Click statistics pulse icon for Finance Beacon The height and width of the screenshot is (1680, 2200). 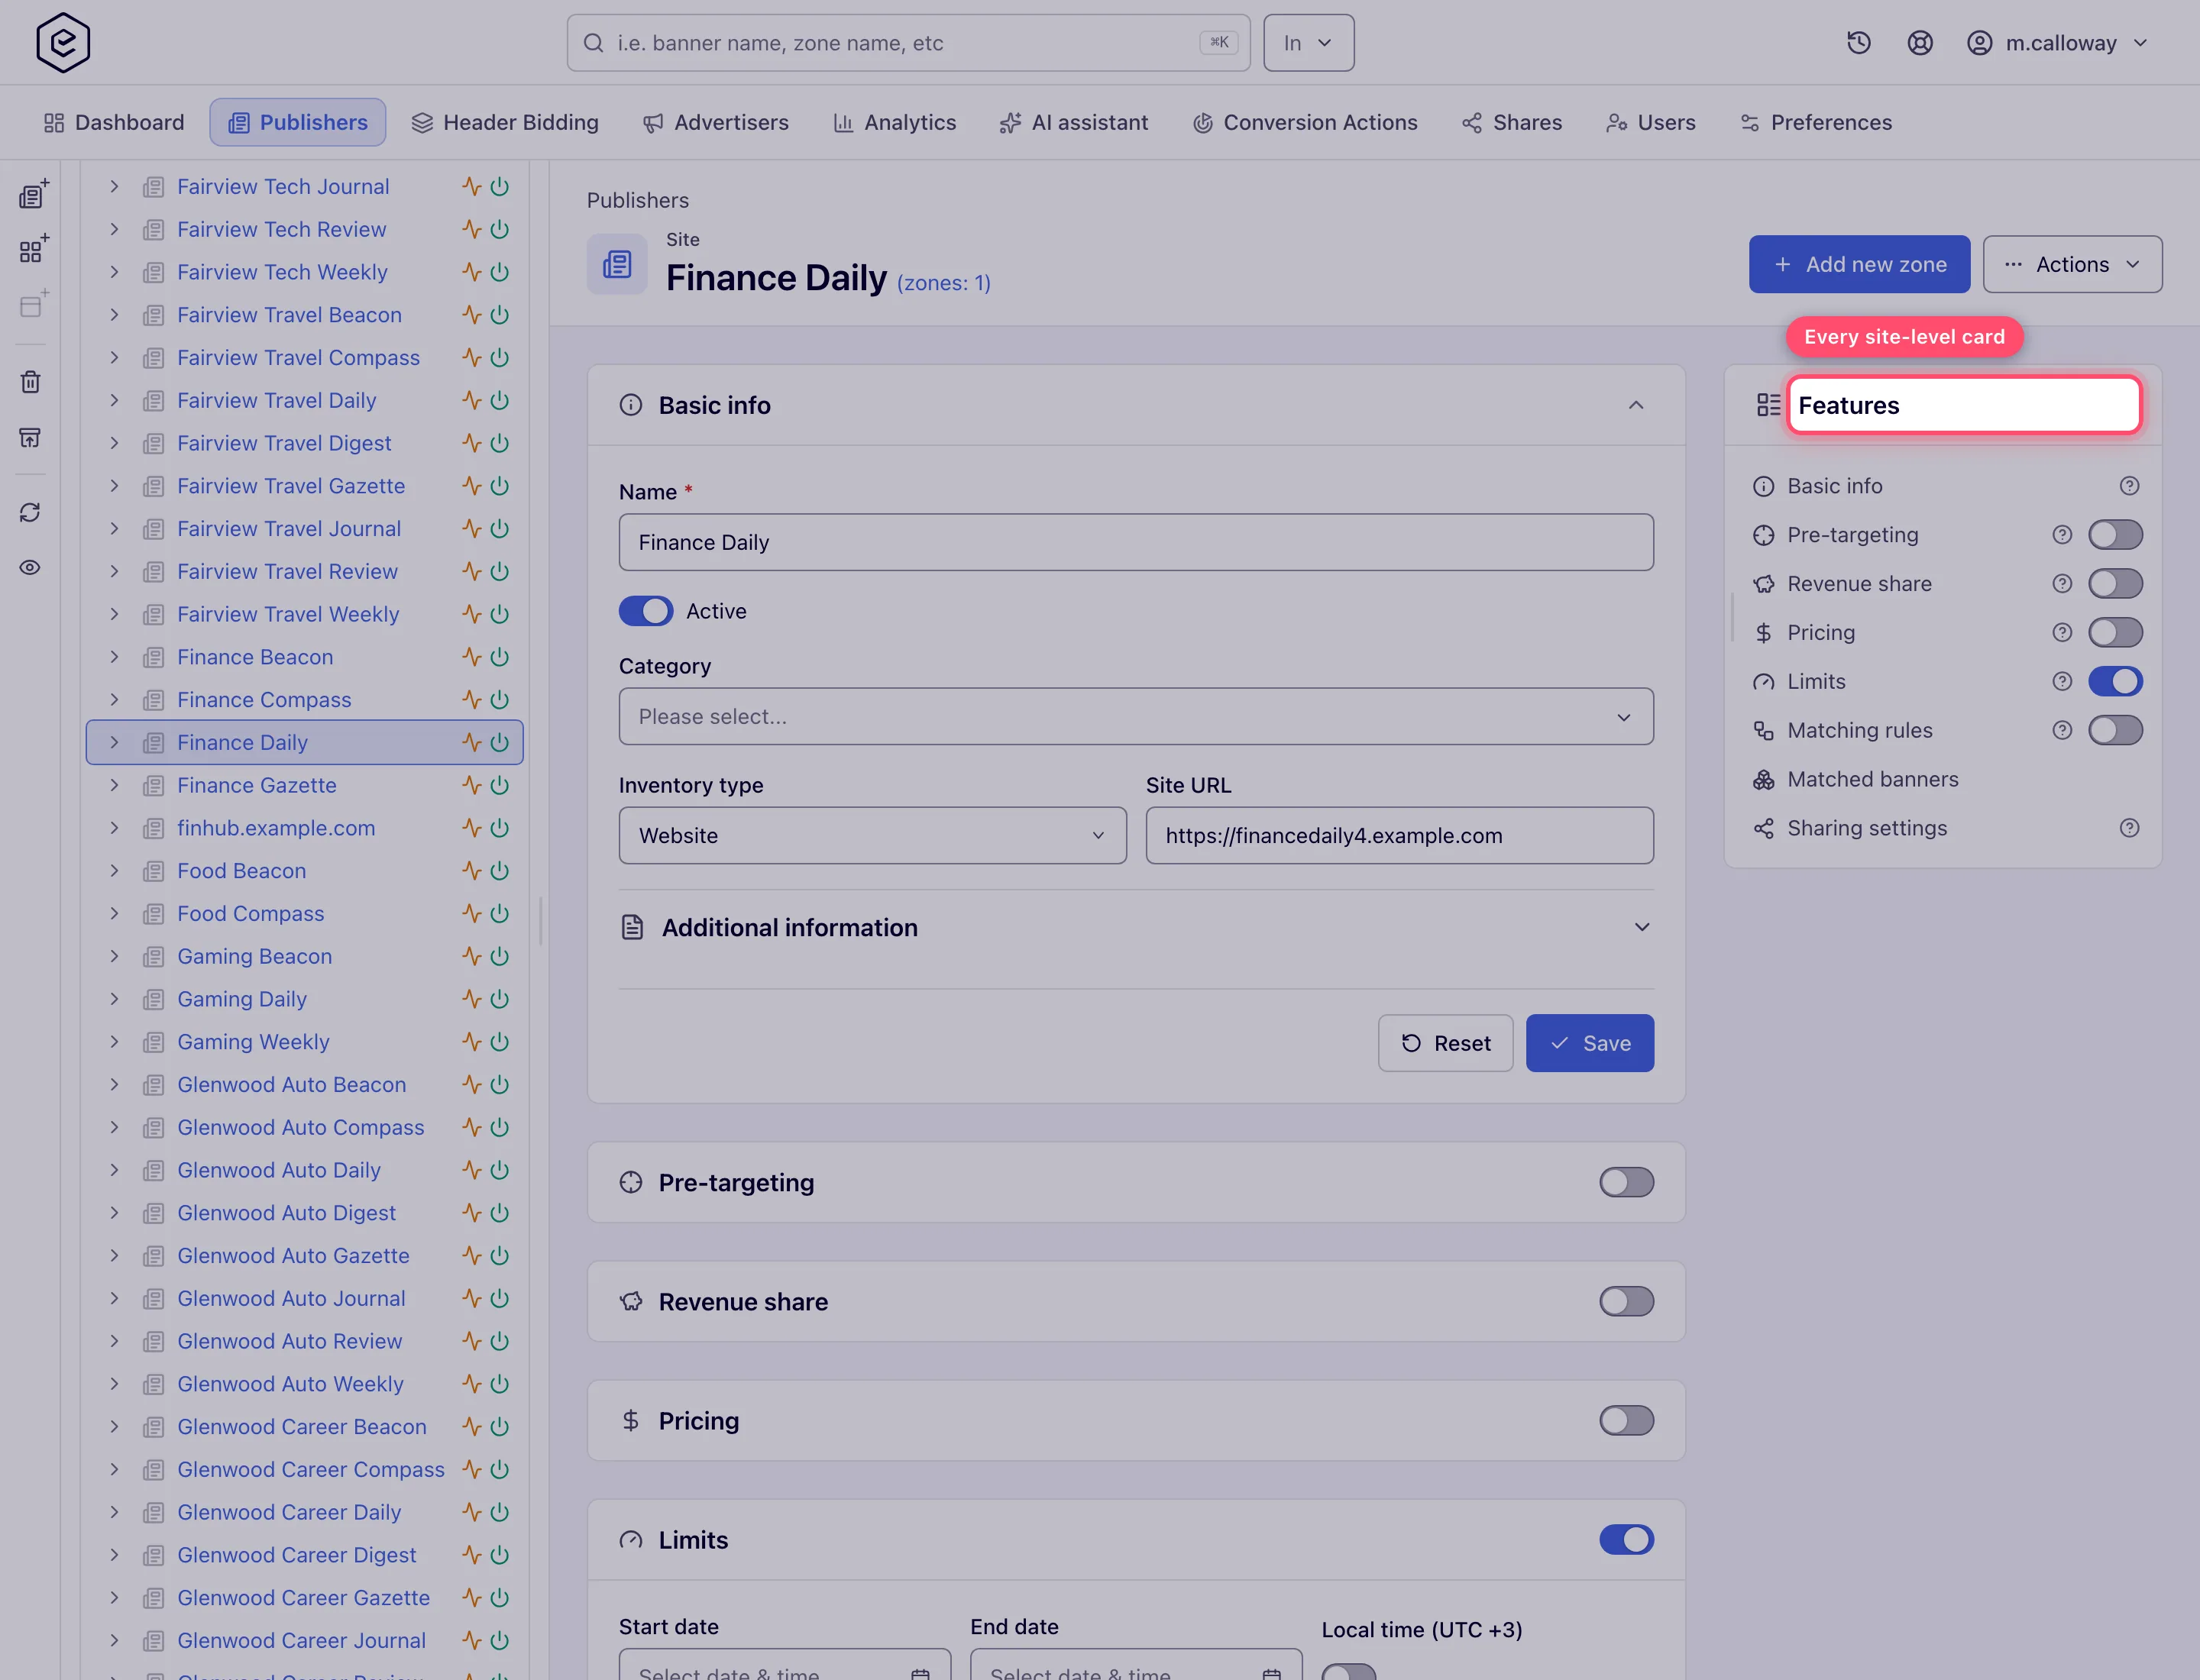pos(472,657)
